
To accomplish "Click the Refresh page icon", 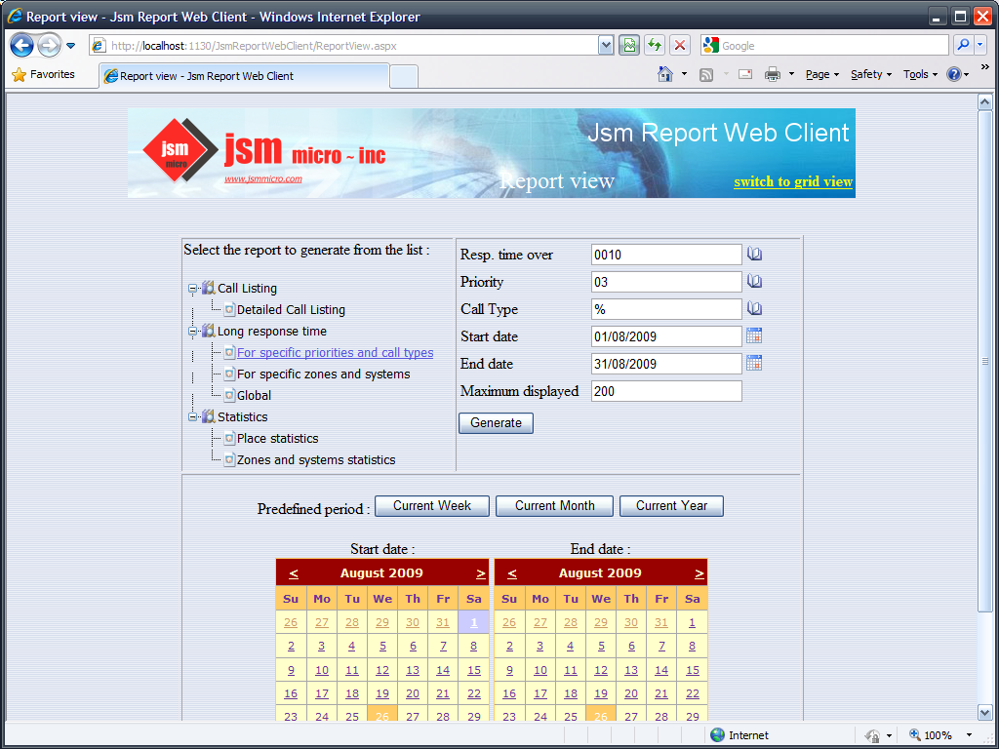I will tap(655, 45).
